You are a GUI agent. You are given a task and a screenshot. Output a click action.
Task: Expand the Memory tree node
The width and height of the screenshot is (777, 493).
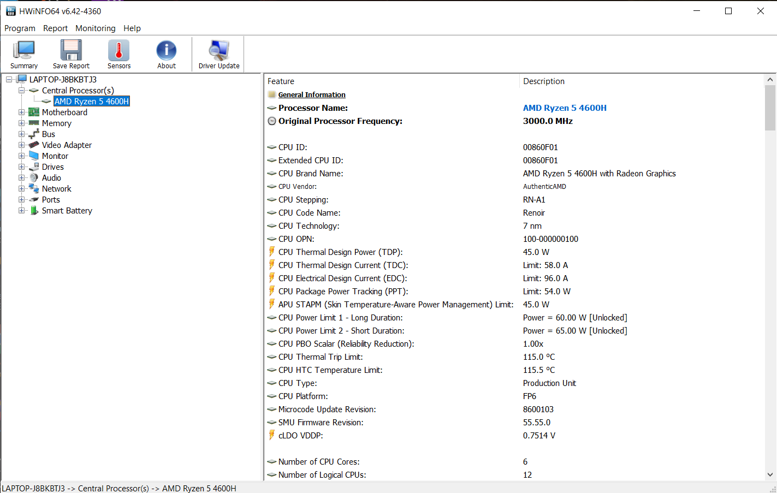tap(21, 123)
